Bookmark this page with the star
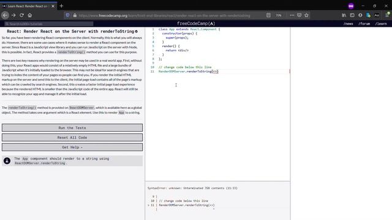This screenshot has width=392, height=220. [x=306, y=15]
